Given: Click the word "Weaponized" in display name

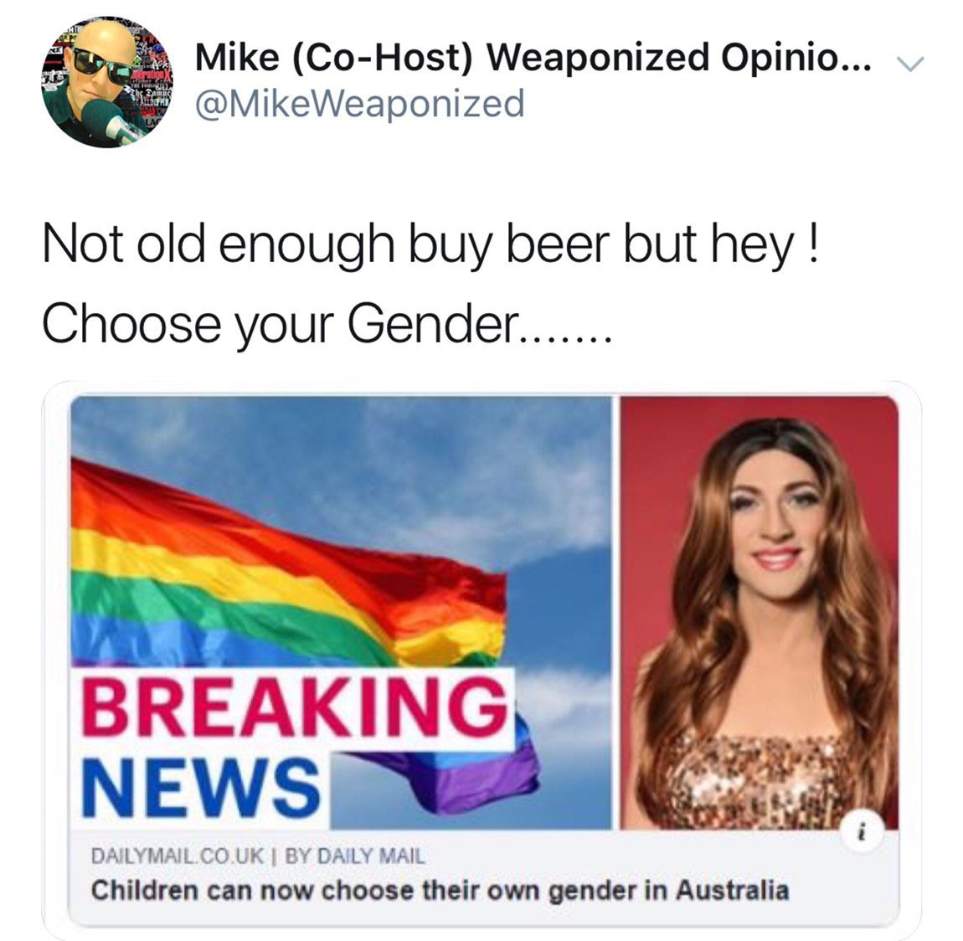Looking at the screenshot, I should [598, 57].
